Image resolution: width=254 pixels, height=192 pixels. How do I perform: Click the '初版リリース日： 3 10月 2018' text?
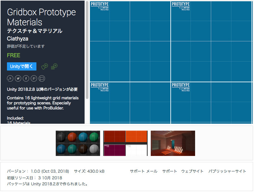(35, 178)
